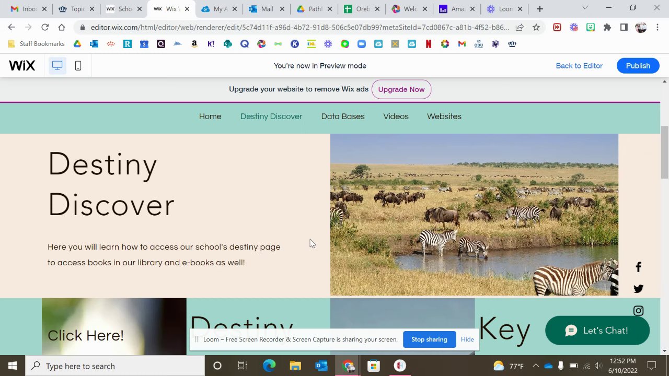Open Chrome three-dot menu
The height and width of the screenshot is (376, 669).
pos(657,27)
